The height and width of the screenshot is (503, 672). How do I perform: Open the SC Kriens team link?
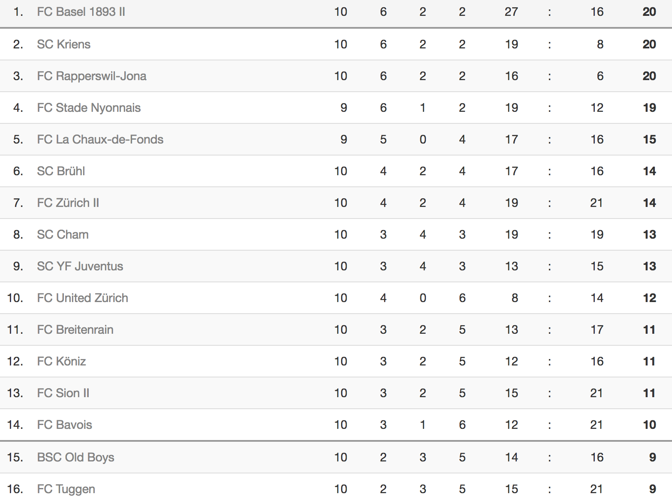[64, 44]
